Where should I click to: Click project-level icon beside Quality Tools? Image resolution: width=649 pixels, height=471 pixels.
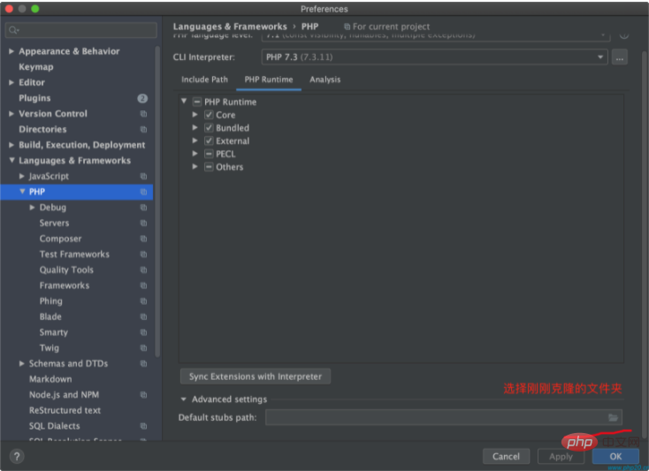click(143, 270)
